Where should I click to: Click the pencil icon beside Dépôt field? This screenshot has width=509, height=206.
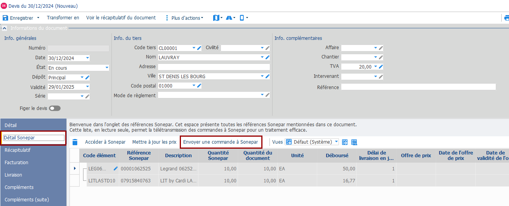(87, 77)
